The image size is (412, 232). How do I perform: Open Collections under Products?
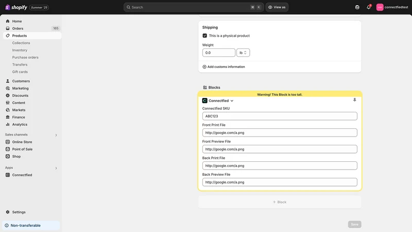point(21,43)
